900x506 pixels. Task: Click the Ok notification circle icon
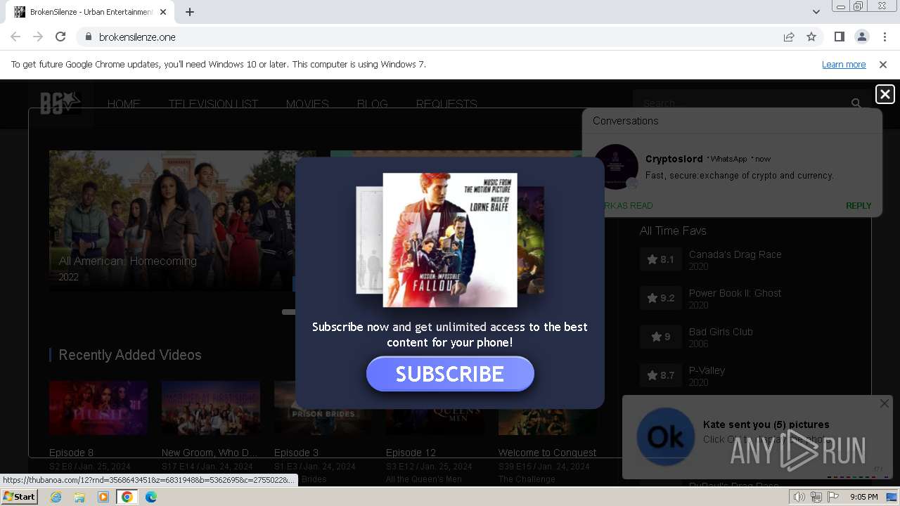pyautogui.click(x=665, y=436)
